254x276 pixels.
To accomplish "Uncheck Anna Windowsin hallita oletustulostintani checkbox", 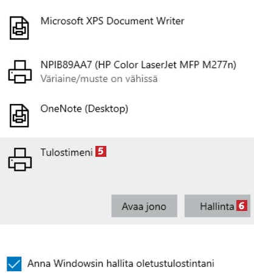I will [x=14, y=264].
